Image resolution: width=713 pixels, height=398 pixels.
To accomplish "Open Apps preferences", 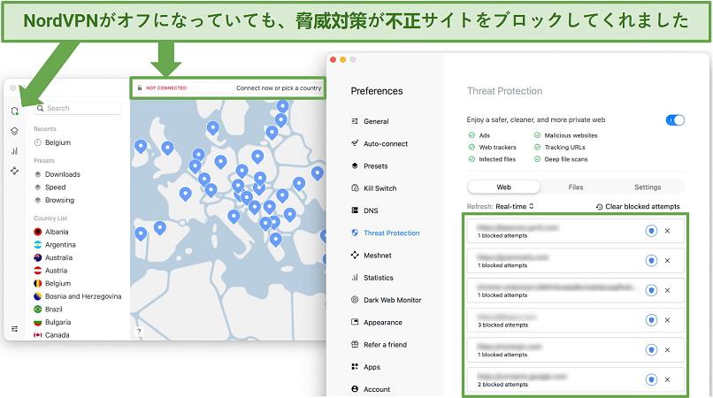I will tap(372, 367).
